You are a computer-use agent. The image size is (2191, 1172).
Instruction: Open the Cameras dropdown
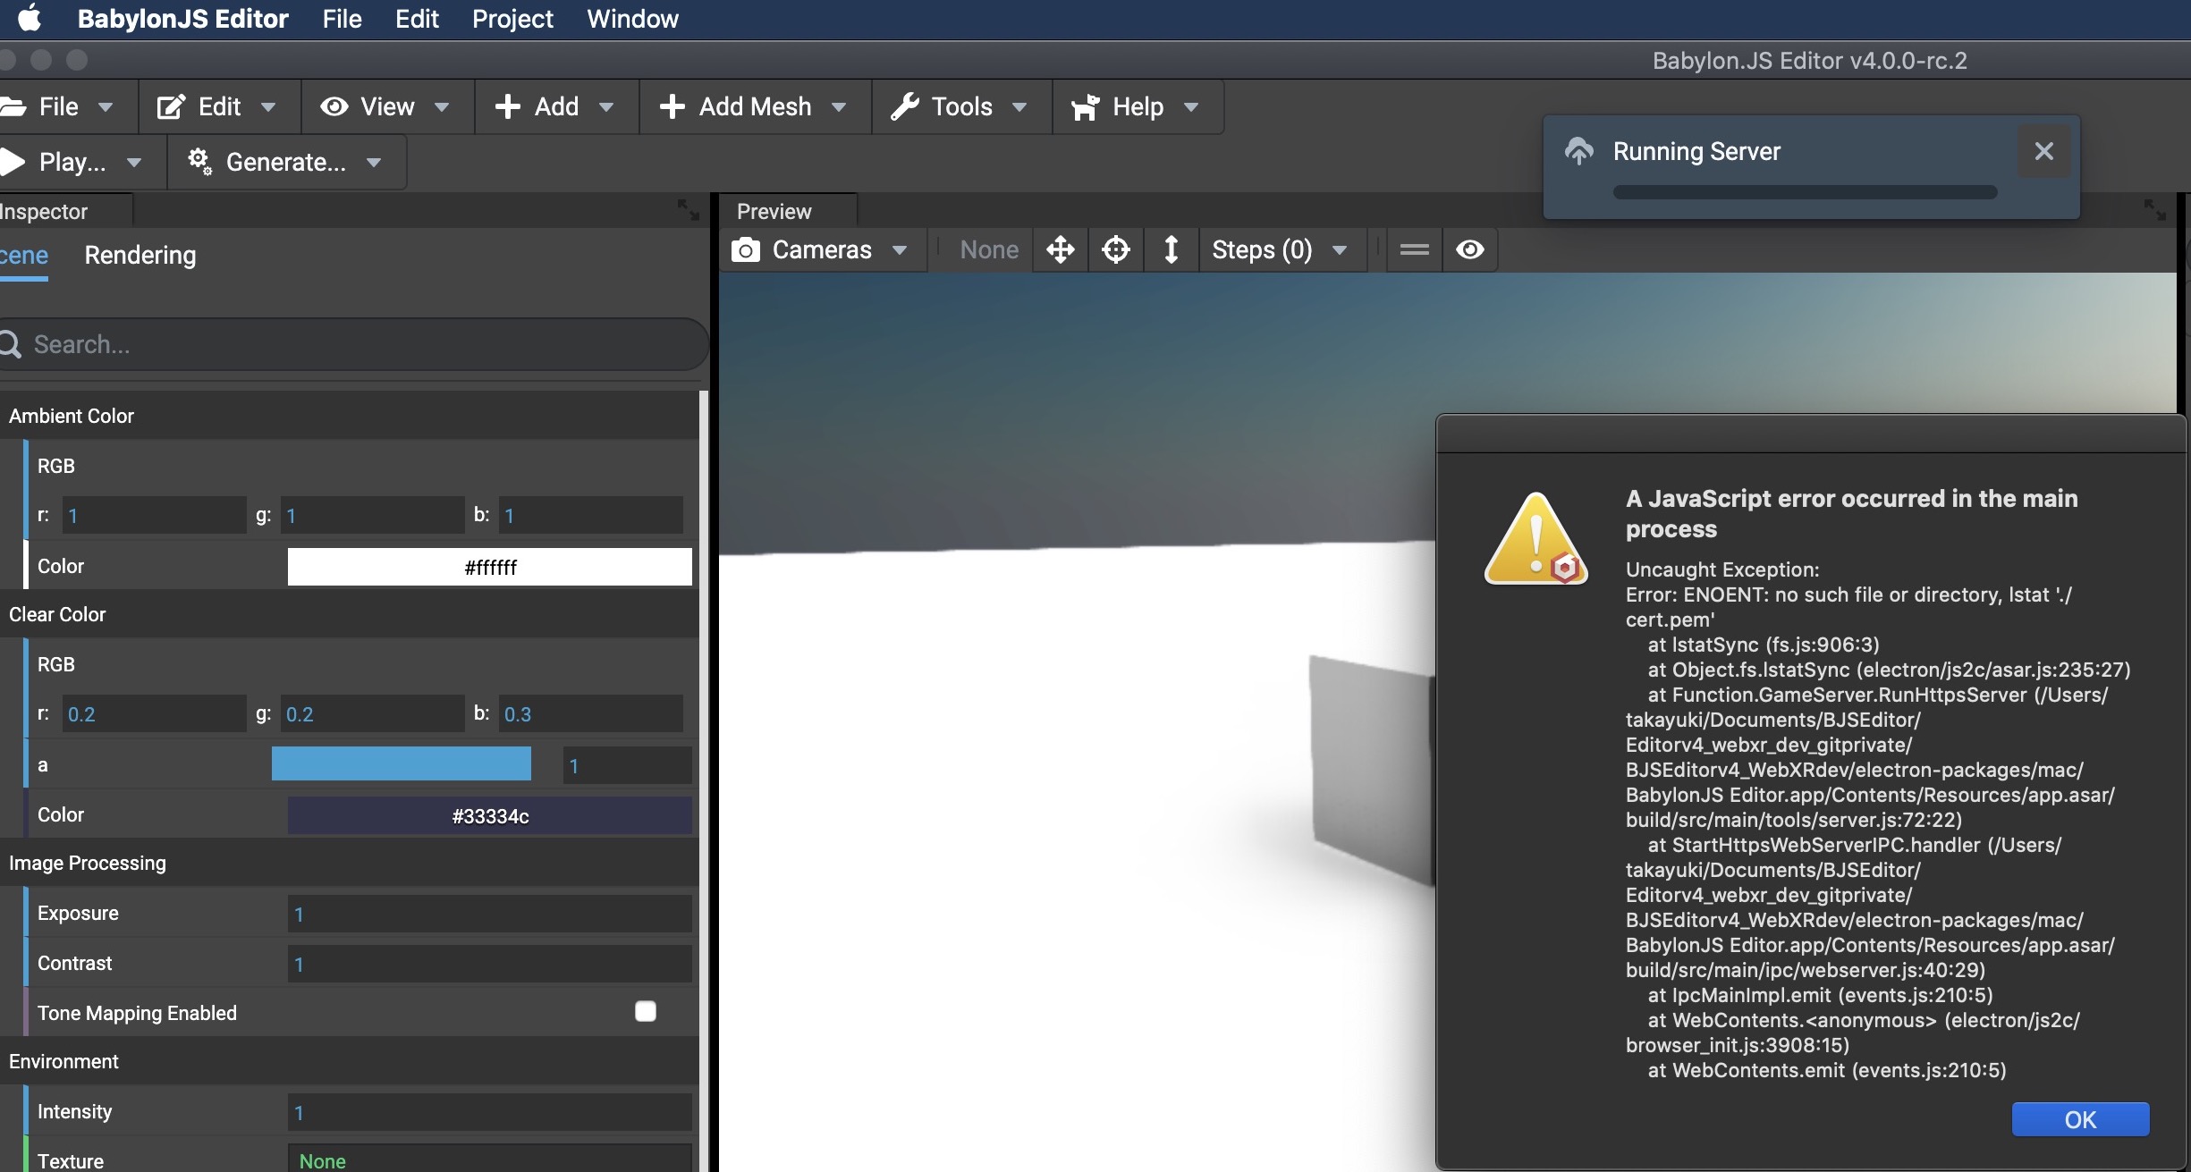click(821, 249)
